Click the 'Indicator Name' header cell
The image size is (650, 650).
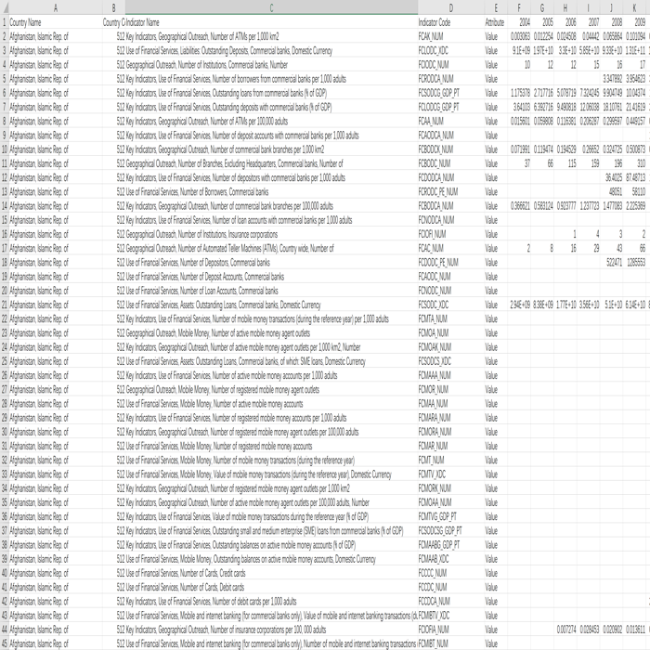click(x=271, y=22)
